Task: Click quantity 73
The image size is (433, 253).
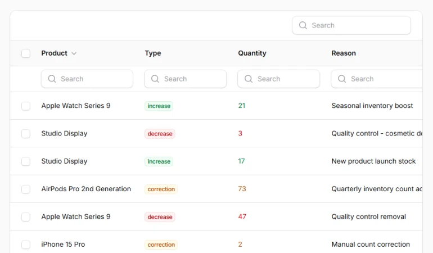Action: (x=242, y=189)
